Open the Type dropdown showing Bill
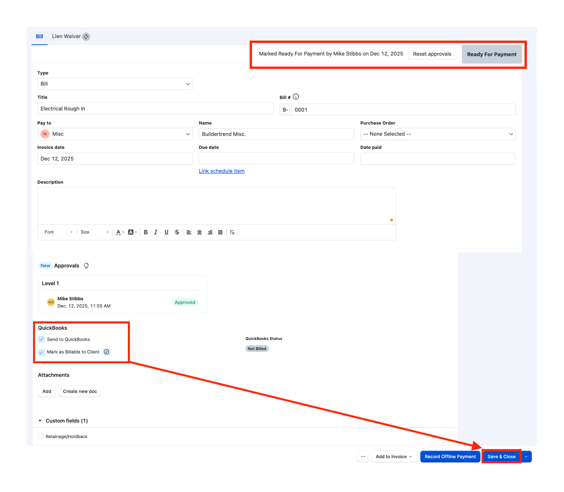Viewport: 564px width, 492px height. [x=115, y=84]
